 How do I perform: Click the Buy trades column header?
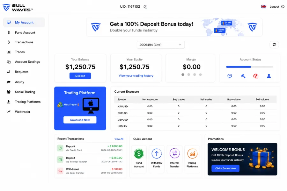tap(179, 99)
